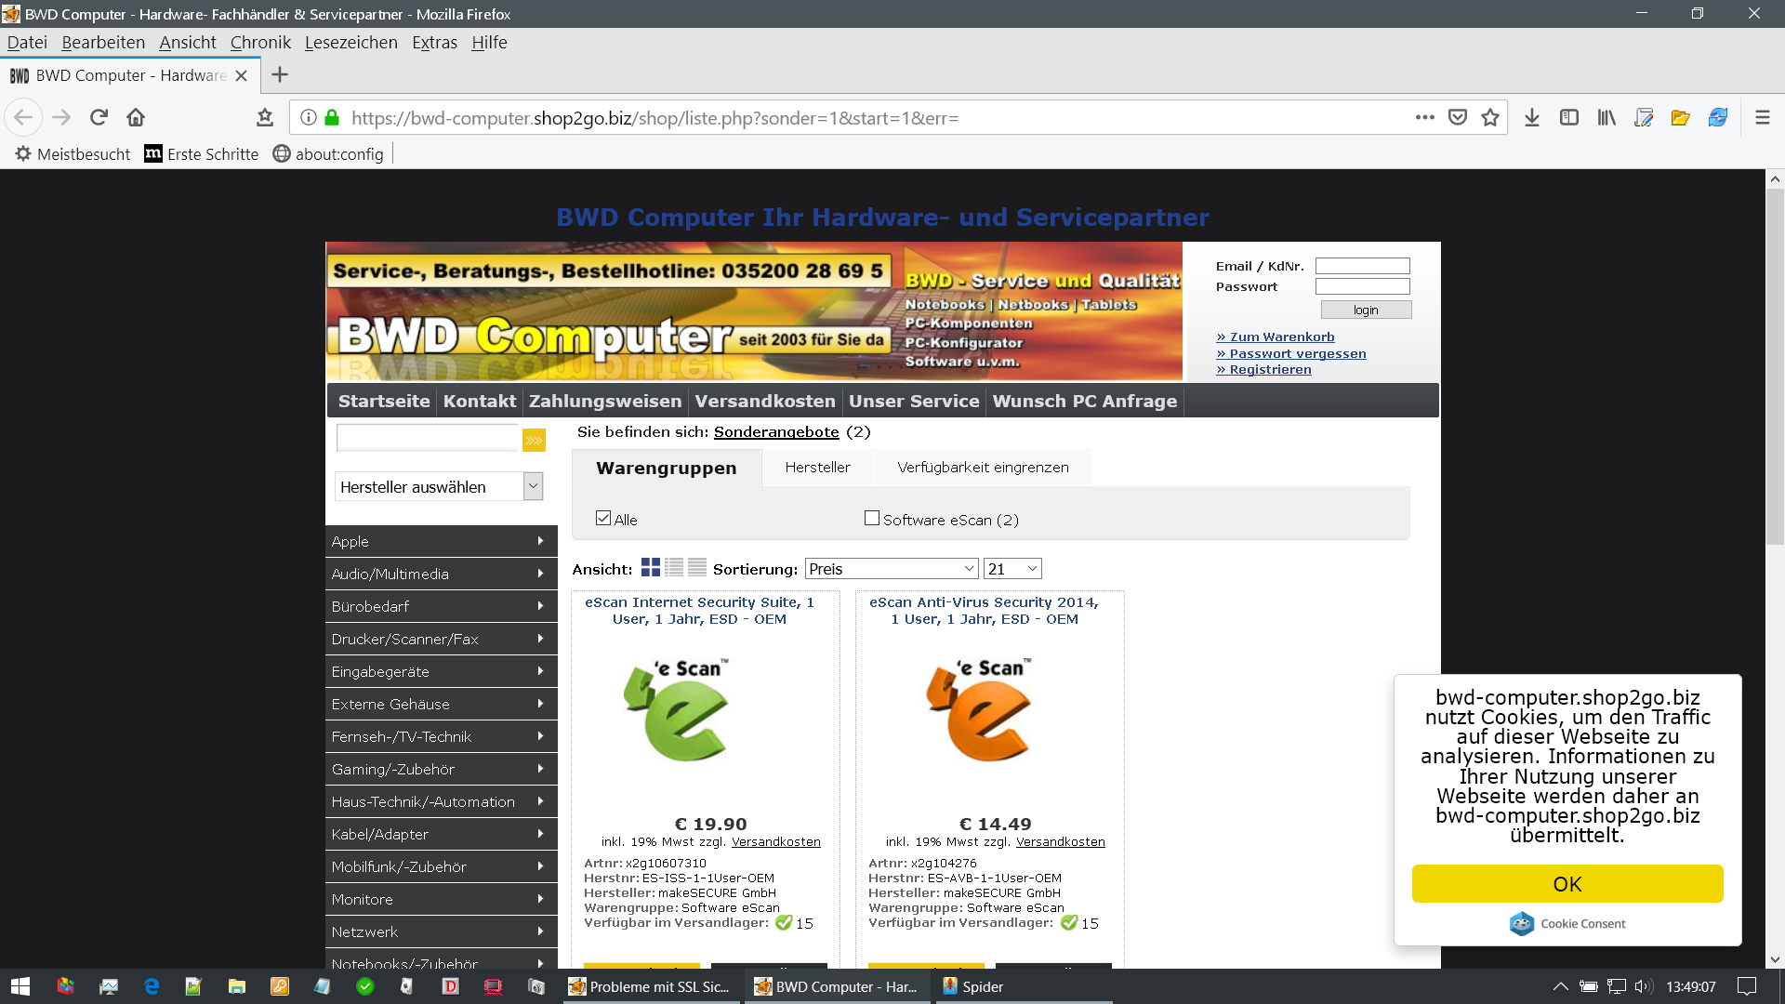Accept cookies with the OK button
1785x1004 pixels.
pos(1567,884)
